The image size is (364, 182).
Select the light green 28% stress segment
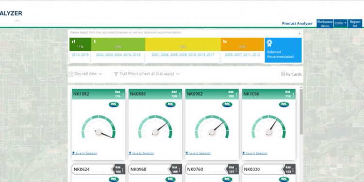tap(118, 44)
